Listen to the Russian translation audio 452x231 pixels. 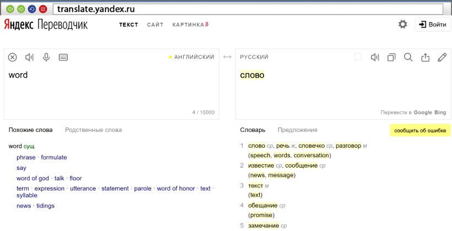pos(375,57)
